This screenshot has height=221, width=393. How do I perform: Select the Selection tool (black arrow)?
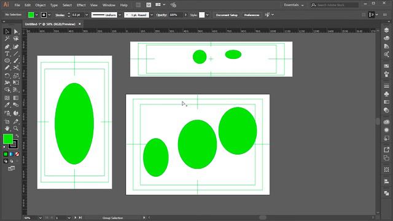pyautogui.click(x=7, y=31)
